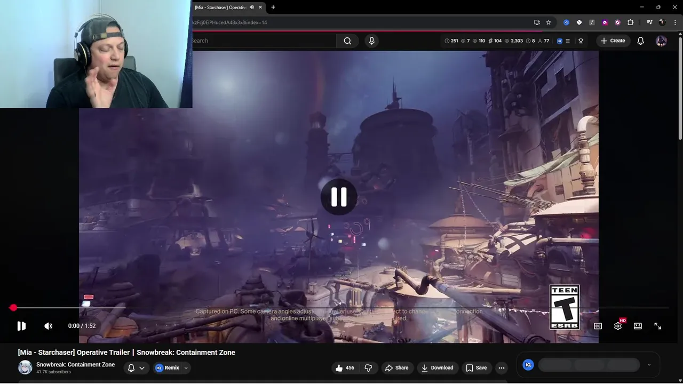The width and height of the screenshot is (683, 384).
Task: Mute the tab via its speaker icon
Action: (251, 7)
